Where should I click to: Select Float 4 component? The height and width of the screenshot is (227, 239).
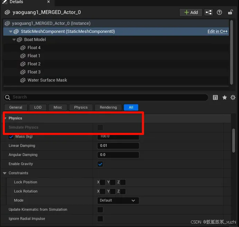[x=34, y=48]
